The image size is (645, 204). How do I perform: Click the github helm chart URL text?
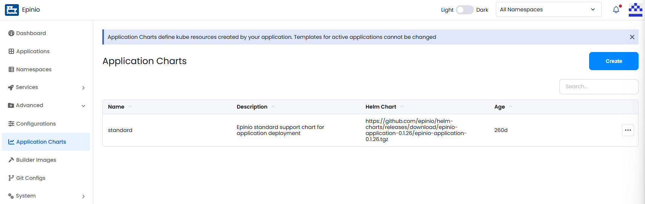[416, 130]
